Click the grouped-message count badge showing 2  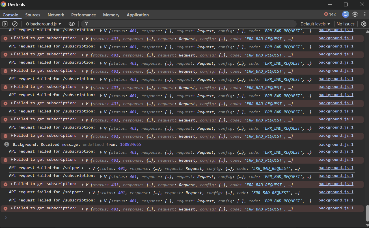coord(7,145)
